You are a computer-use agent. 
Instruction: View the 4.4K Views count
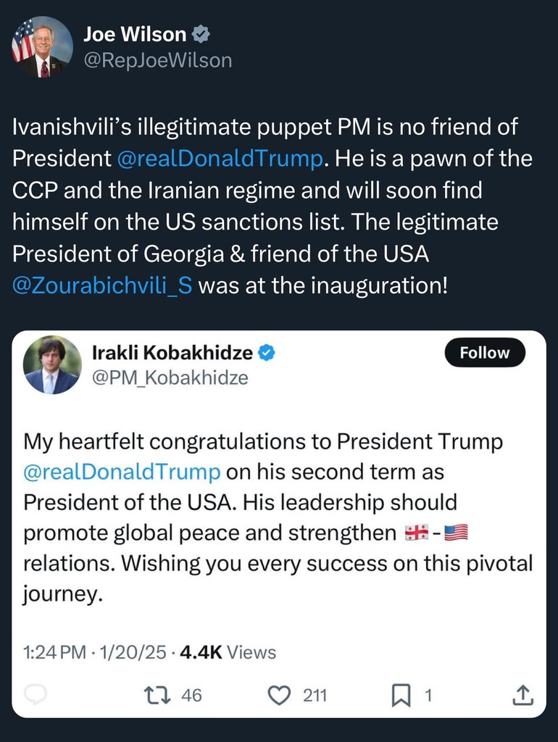point(227,652)
